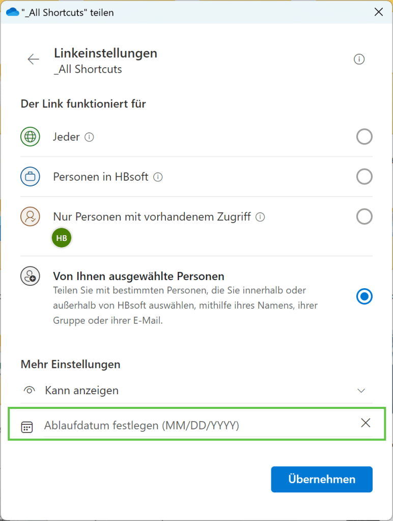
Task: Click the OneDrive cloud icon in the title bar
Action: (x=12, y=12)
